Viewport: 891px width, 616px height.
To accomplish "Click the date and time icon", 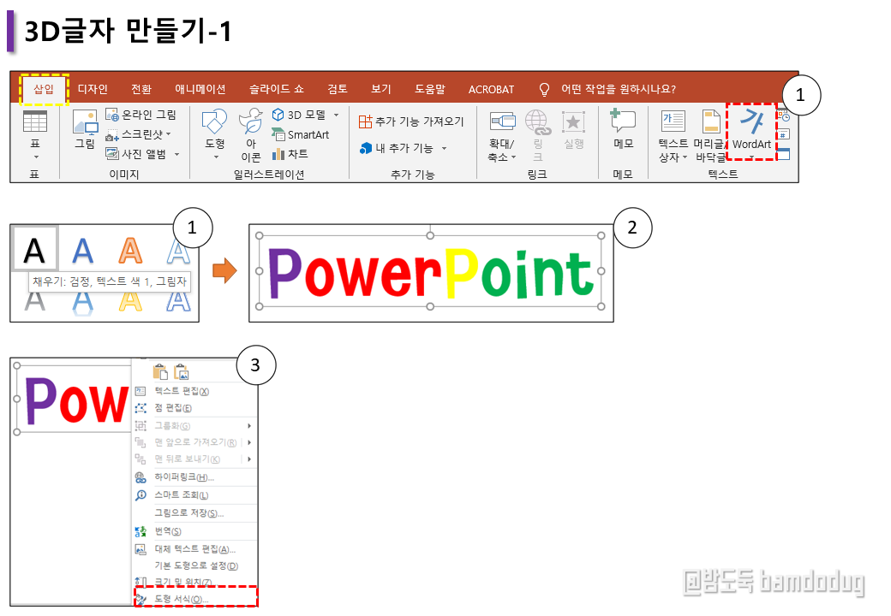I will [784, 116].
